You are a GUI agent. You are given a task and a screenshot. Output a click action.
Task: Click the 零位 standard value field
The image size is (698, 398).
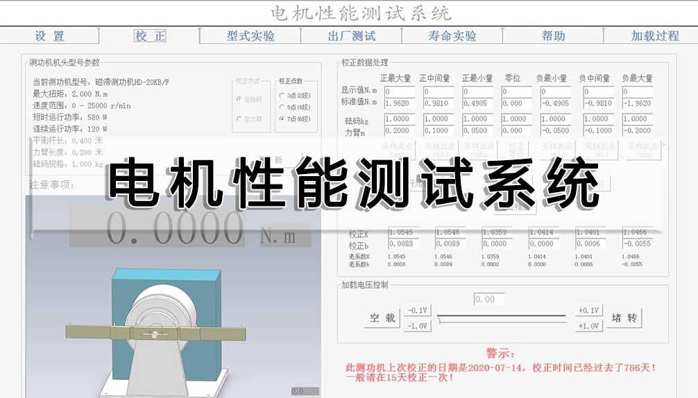(518, 103)
